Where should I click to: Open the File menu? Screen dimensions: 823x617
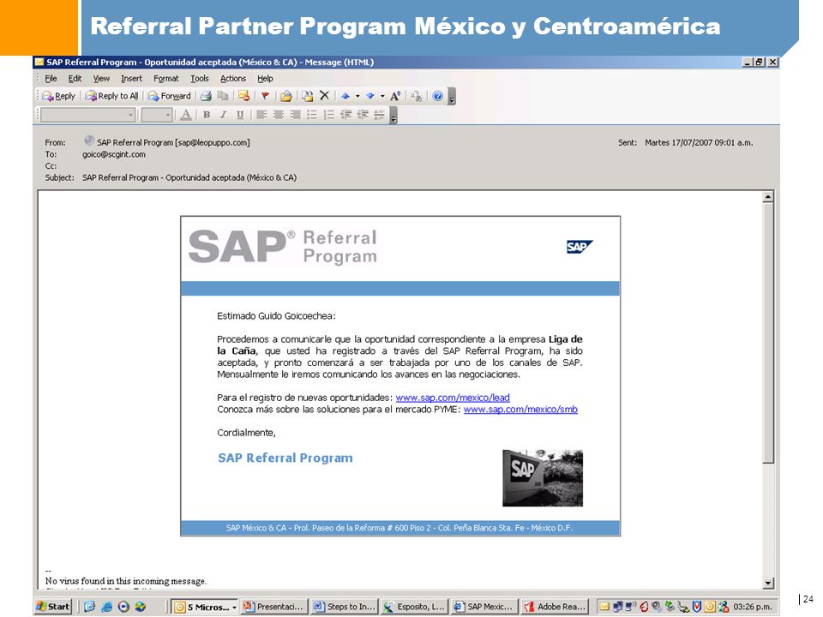[x=51, y=78]
